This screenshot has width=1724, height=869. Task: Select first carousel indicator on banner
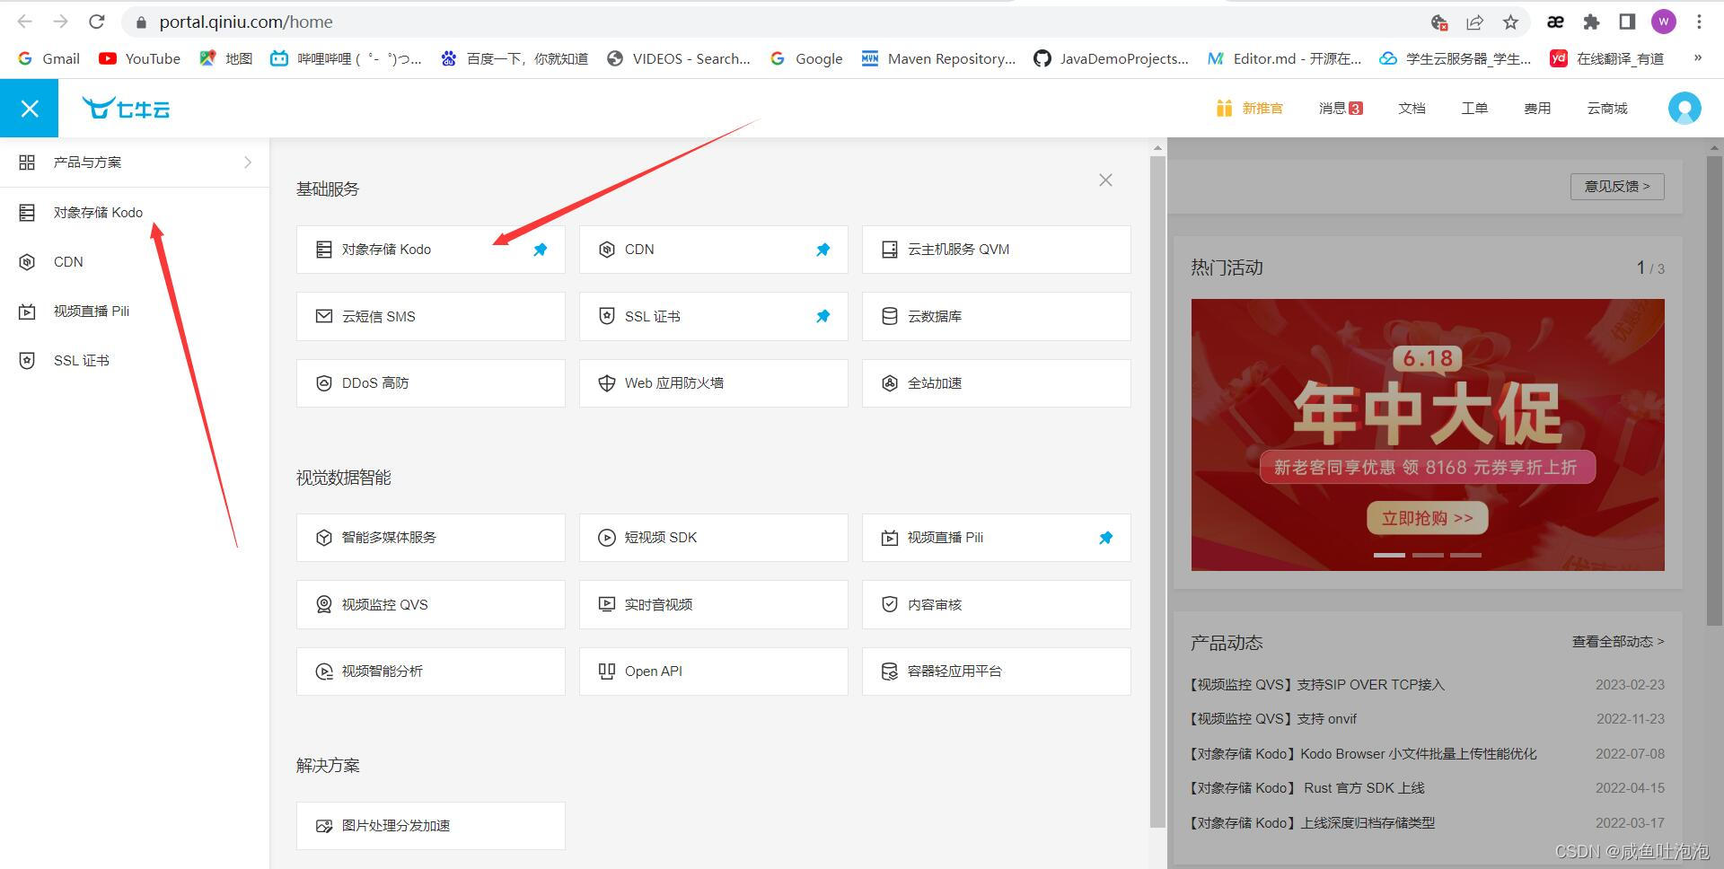point(1389,555)
